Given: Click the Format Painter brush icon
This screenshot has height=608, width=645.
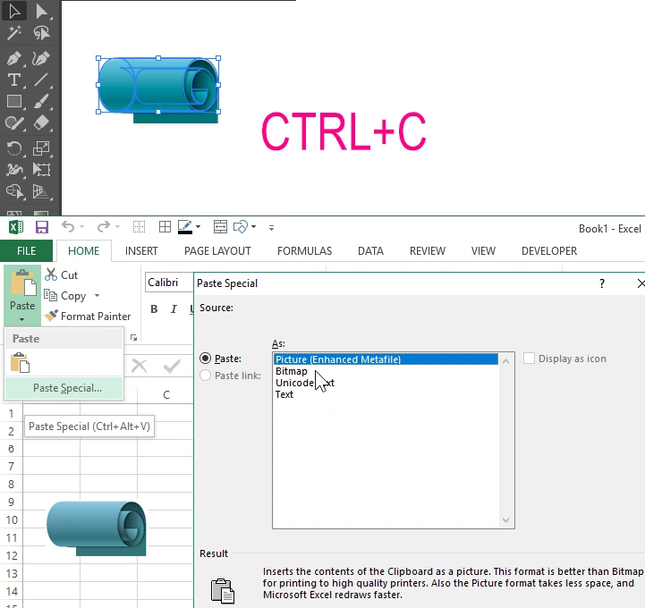Looking at the screenshot, I should point(51,316).
